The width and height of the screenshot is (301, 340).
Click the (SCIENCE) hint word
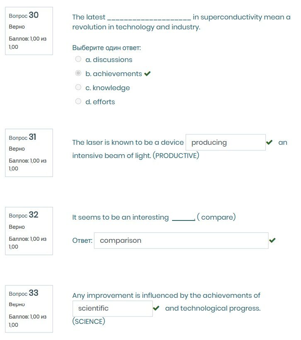pos(89,321)
